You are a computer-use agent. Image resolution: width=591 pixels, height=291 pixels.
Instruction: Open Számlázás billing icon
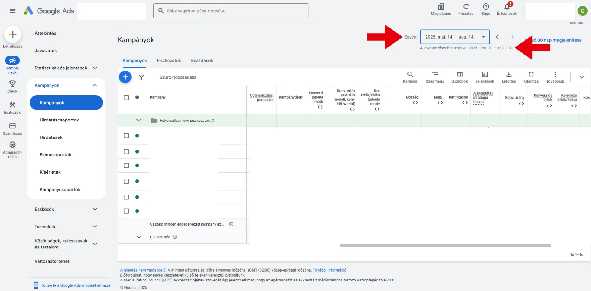pyautogui.click(x=12, y=126)
